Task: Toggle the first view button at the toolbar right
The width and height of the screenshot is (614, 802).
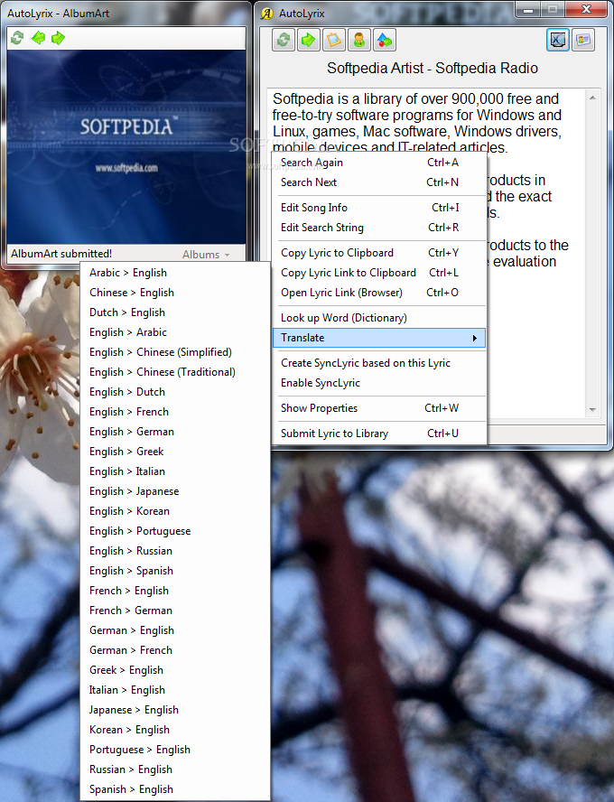Action: coord(558,40)
